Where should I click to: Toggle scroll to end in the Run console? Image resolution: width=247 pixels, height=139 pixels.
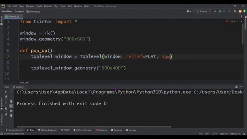point(11,106)
